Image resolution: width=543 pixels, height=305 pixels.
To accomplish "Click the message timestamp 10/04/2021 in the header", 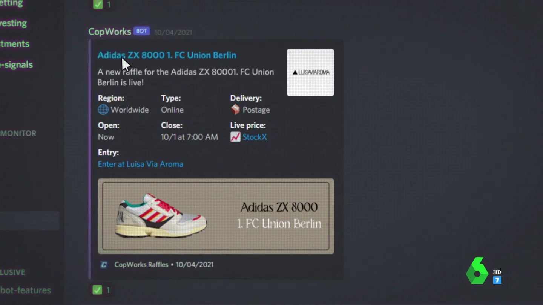I will [x=173, y=32].
